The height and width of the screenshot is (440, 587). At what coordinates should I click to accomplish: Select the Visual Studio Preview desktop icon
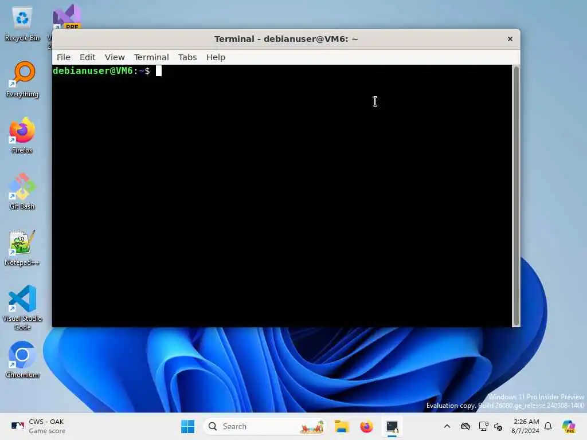coord(66,18)
